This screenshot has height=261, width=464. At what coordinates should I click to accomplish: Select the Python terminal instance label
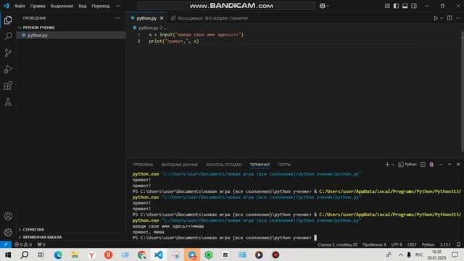(407, 165)
